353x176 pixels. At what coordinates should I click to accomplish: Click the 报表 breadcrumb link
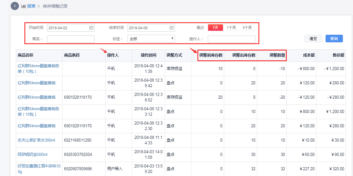tap(31, 6)
